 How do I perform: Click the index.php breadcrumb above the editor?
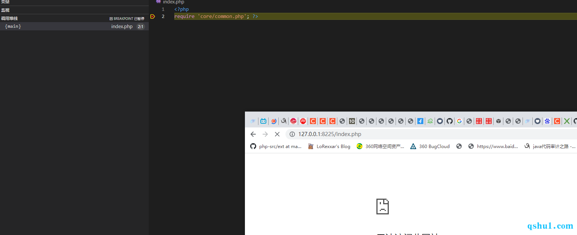[x=173, y=2]
